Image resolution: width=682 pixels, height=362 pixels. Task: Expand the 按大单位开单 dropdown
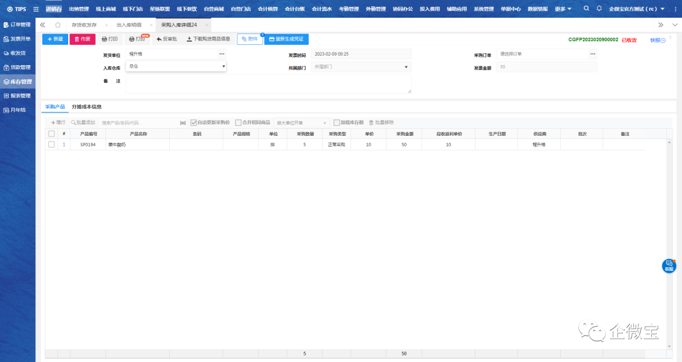pyautogui.click(x=325, y=123)
